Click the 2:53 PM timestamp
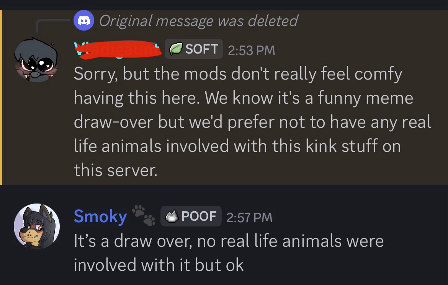448x285 pixels. click(x=251, y=50)
